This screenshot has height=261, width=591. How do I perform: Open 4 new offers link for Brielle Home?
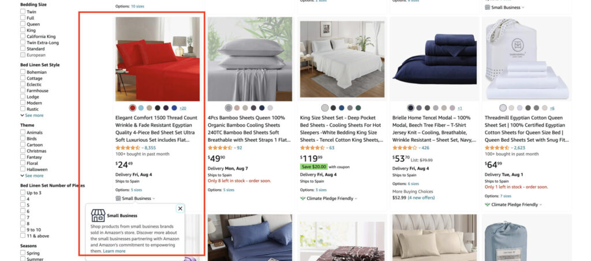(421, 198)
